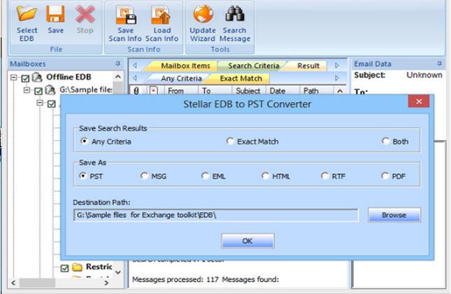Viewport: 451px width, 294px height.
Task: Select the Exact Match radio button
Action: point(230,141)
